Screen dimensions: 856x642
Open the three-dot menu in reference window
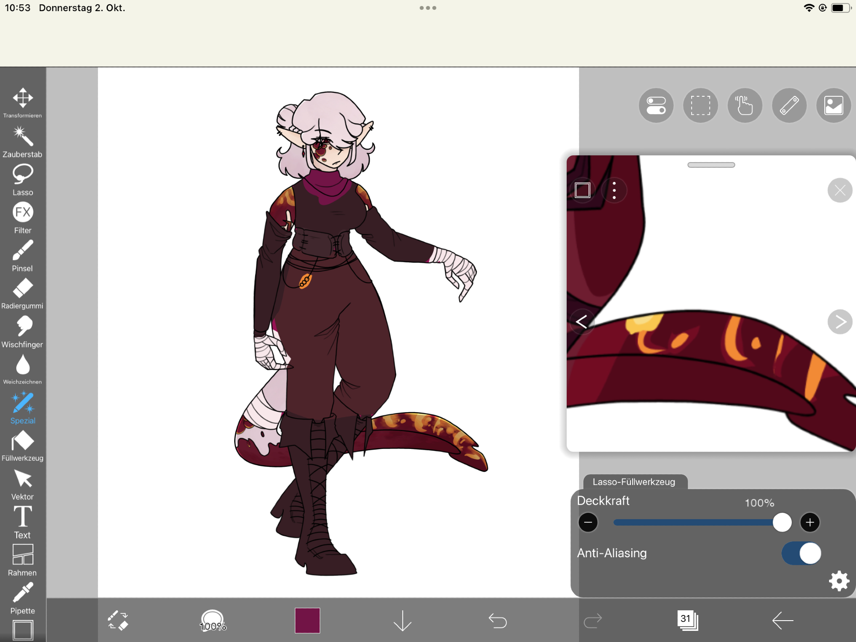(614, 190)
